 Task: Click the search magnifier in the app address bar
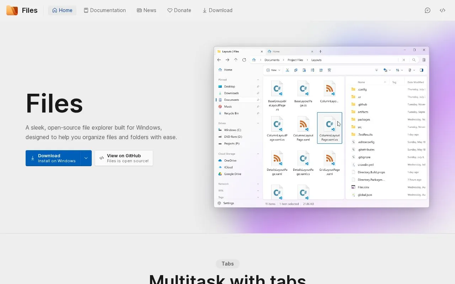pyautogui.click(x=414, y=60)
